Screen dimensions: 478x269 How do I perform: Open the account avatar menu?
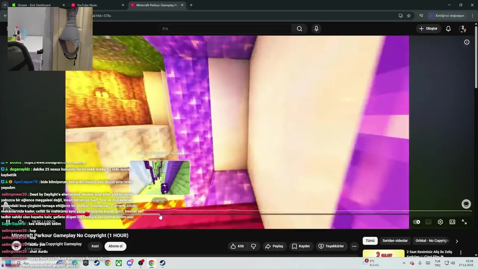coord(463,29)
